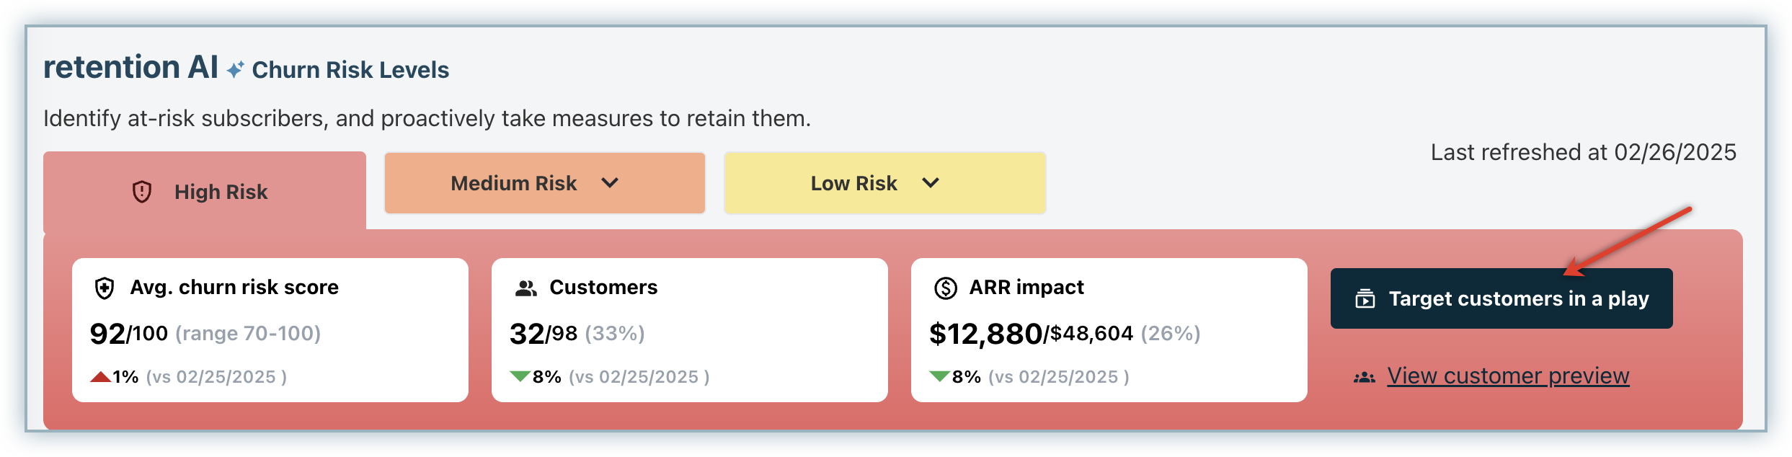1792x457 pixels.
Task: Click the sparkle icon beside retention AI
Action: (x=236, y=69)
